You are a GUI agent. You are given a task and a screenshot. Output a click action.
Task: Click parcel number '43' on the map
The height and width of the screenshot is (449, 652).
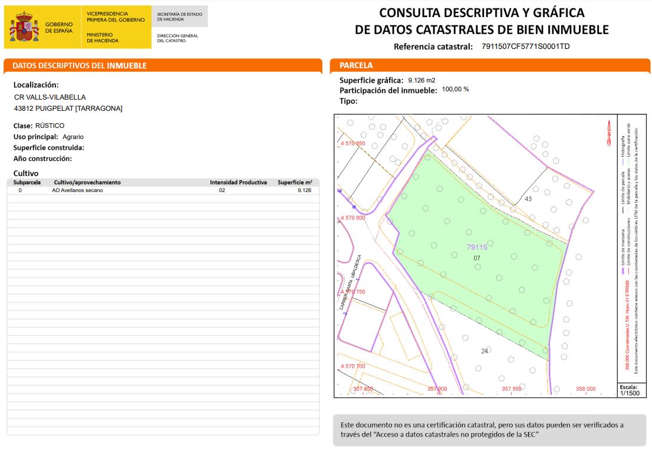coord(528,199)
